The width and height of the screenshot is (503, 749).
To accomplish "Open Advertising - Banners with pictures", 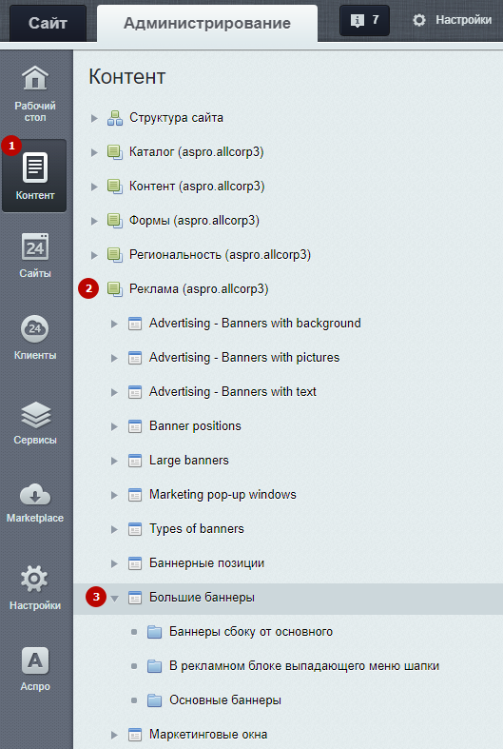I will click(x=244, y=357).
